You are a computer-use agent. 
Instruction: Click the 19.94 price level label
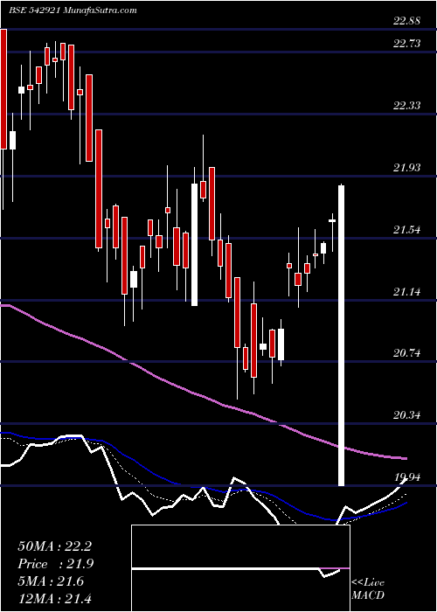pos(407,477)
